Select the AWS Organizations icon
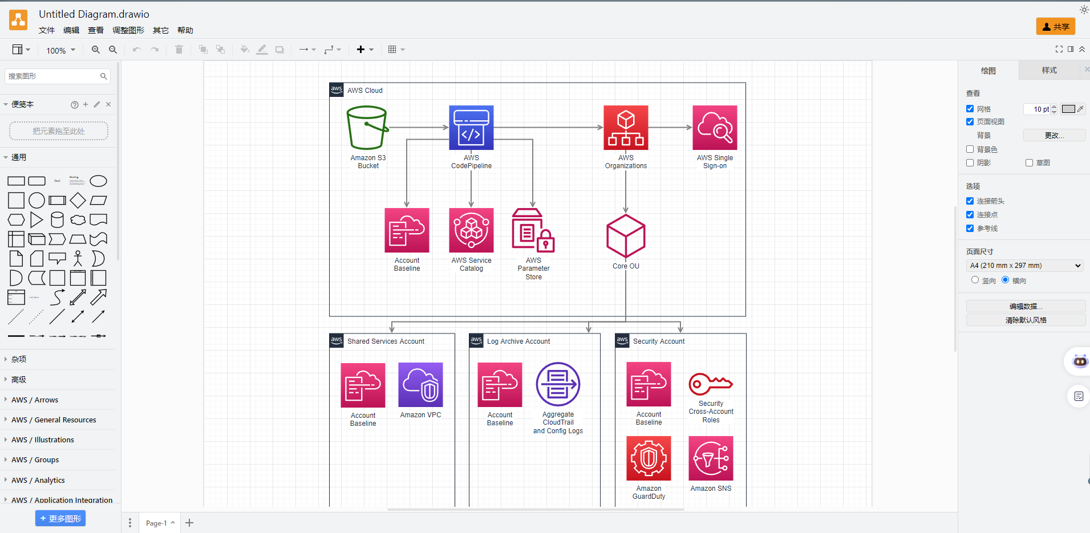Image resolution: width=1090 pixels, height=533 pixels. pos(626,128)
